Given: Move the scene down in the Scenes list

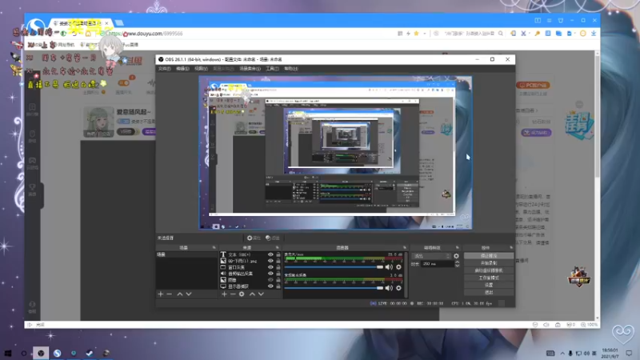Looking at the screenshot, I should tap(189, 294).
